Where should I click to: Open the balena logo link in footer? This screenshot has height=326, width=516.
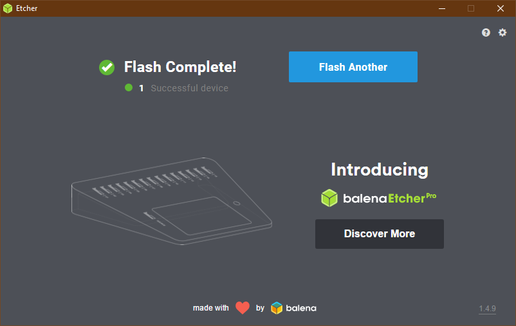(293, 308)
